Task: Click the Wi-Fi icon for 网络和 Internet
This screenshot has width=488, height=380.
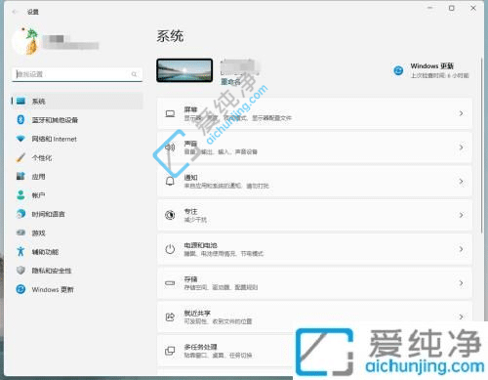Action: [x=20, y=139]
